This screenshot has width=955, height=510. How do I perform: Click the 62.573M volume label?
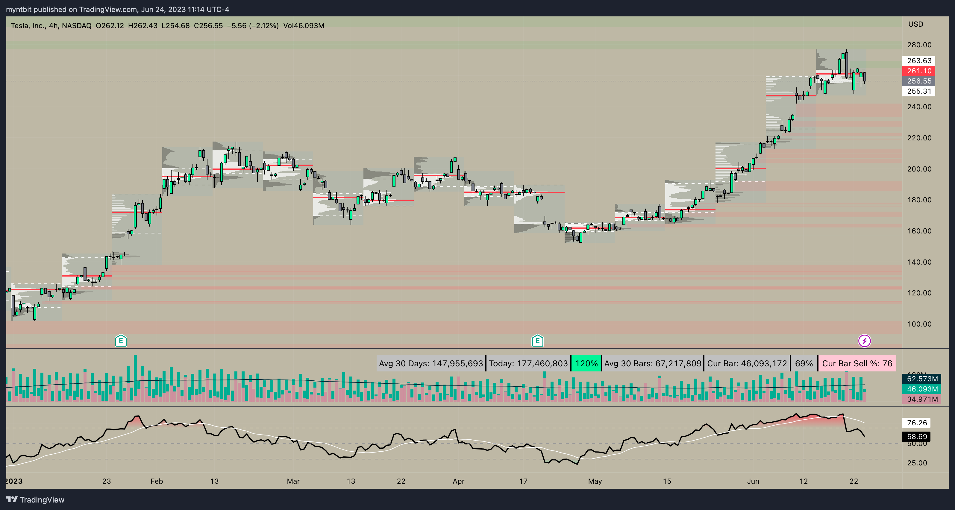922,379
